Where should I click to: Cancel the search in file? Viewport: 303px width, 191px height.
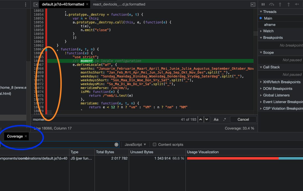[243, 120]
